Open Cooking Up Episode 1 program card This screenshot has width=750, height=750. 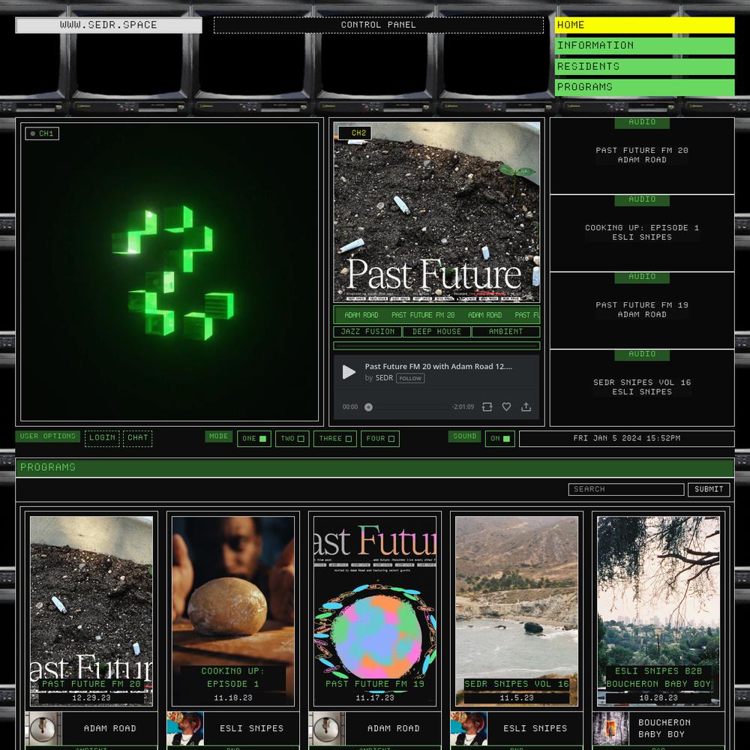click(233, 610)
